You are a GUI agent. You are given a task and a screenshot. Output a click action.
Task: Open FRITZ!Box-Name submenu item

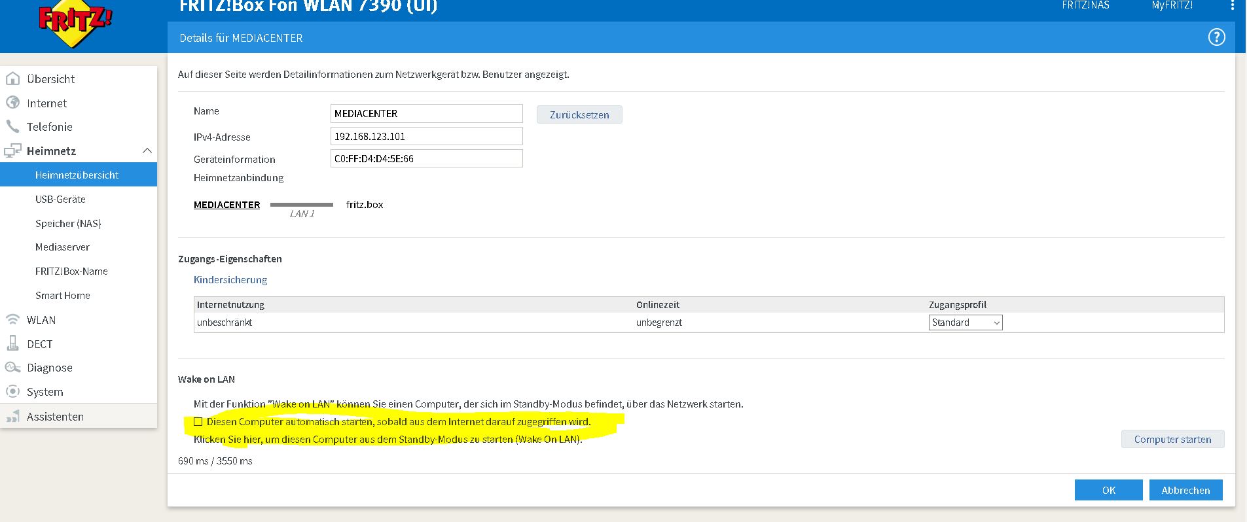pos(71,271)
